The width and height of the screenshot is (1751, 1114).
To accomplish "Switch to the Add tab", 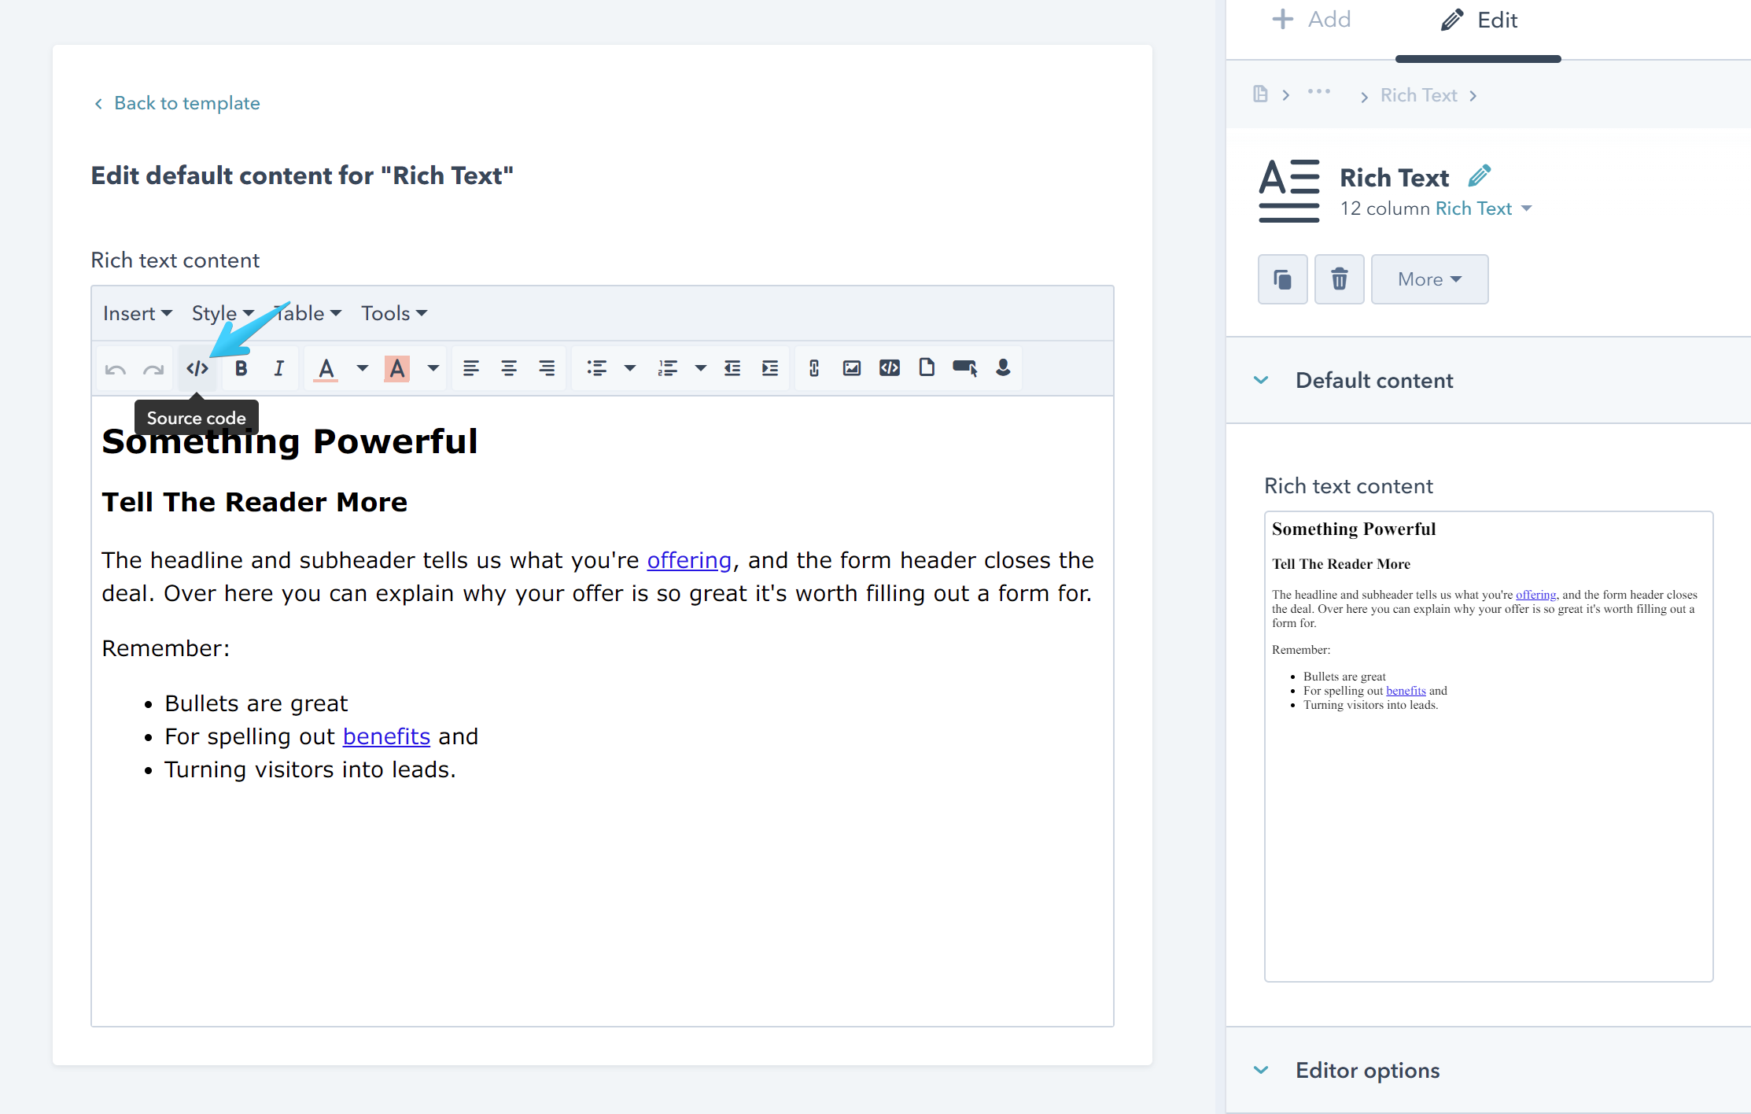I will pyautogui.click(x=1311, y=20).
